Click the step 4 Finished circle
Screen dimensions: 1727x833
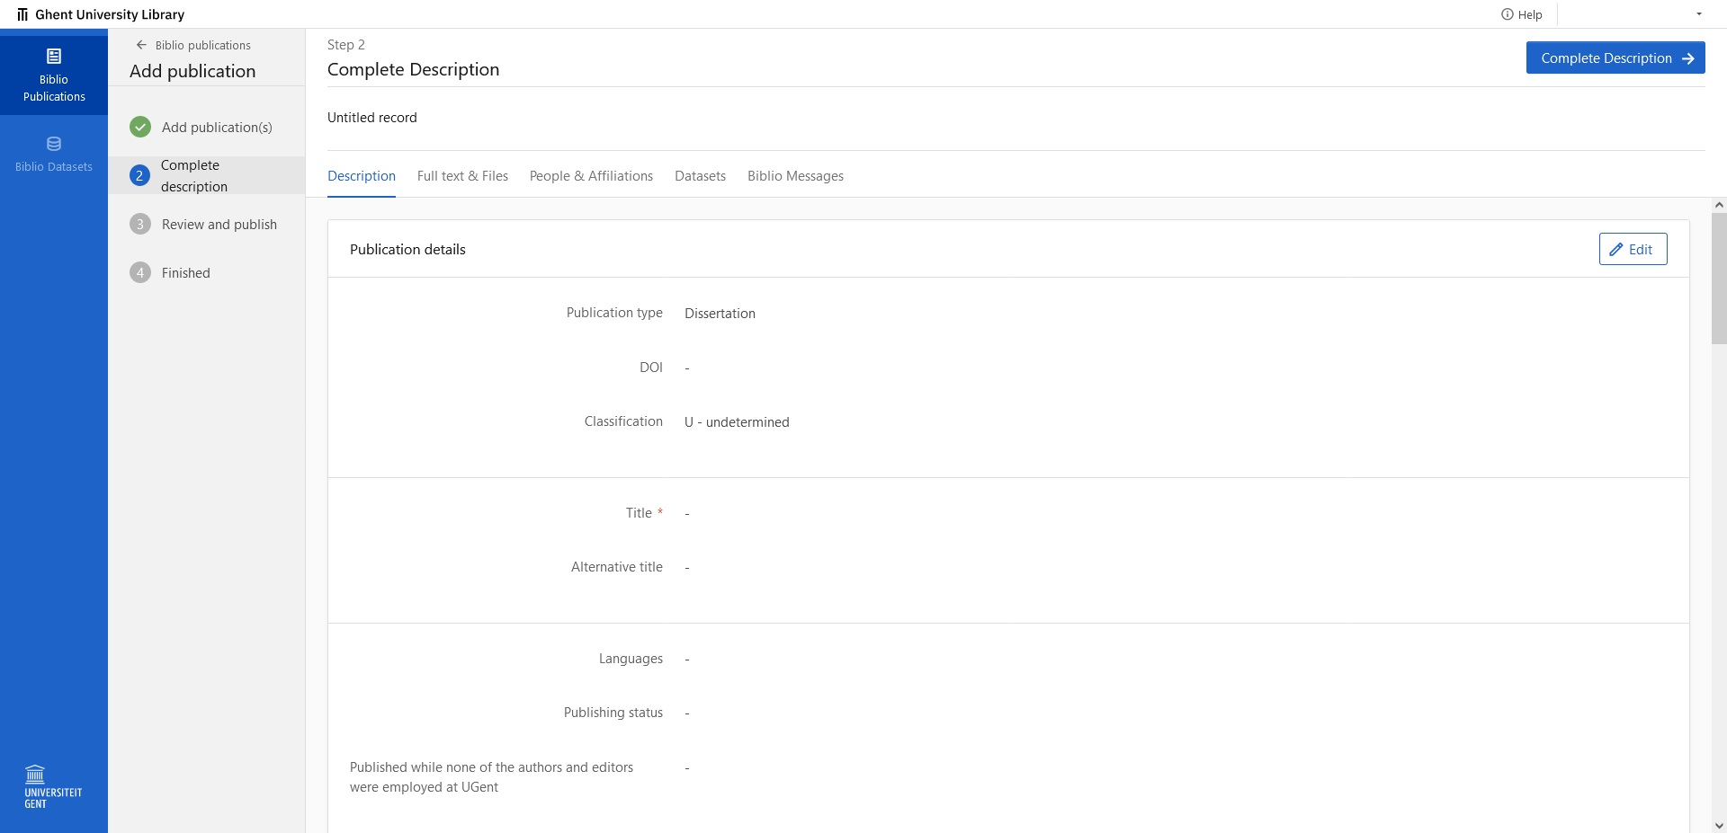140,272
